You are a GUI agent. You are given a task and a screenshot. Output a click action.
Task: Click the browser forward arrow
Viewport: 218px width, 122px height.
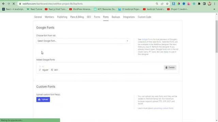pyautogui.click(x=9, y=4)
